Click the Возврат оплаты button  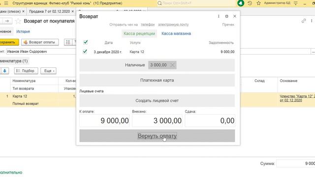point(40,42)
